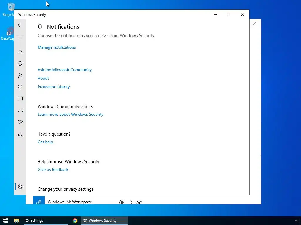The height and width of the screenshot is (225, 301).
Task: Click the Settings window vertical scrollbar
Action: pos(260,103)
